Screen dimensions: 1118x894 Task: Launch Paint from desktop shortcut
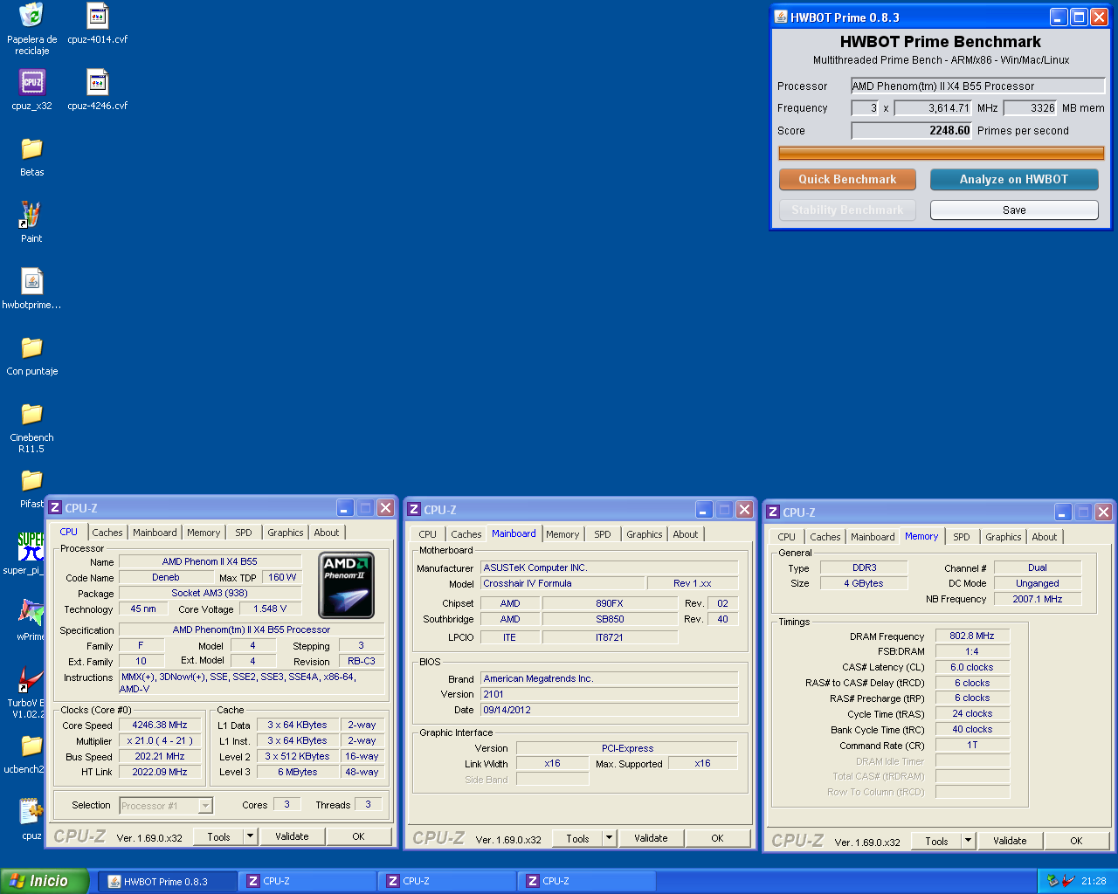click(x=31, y=215)
